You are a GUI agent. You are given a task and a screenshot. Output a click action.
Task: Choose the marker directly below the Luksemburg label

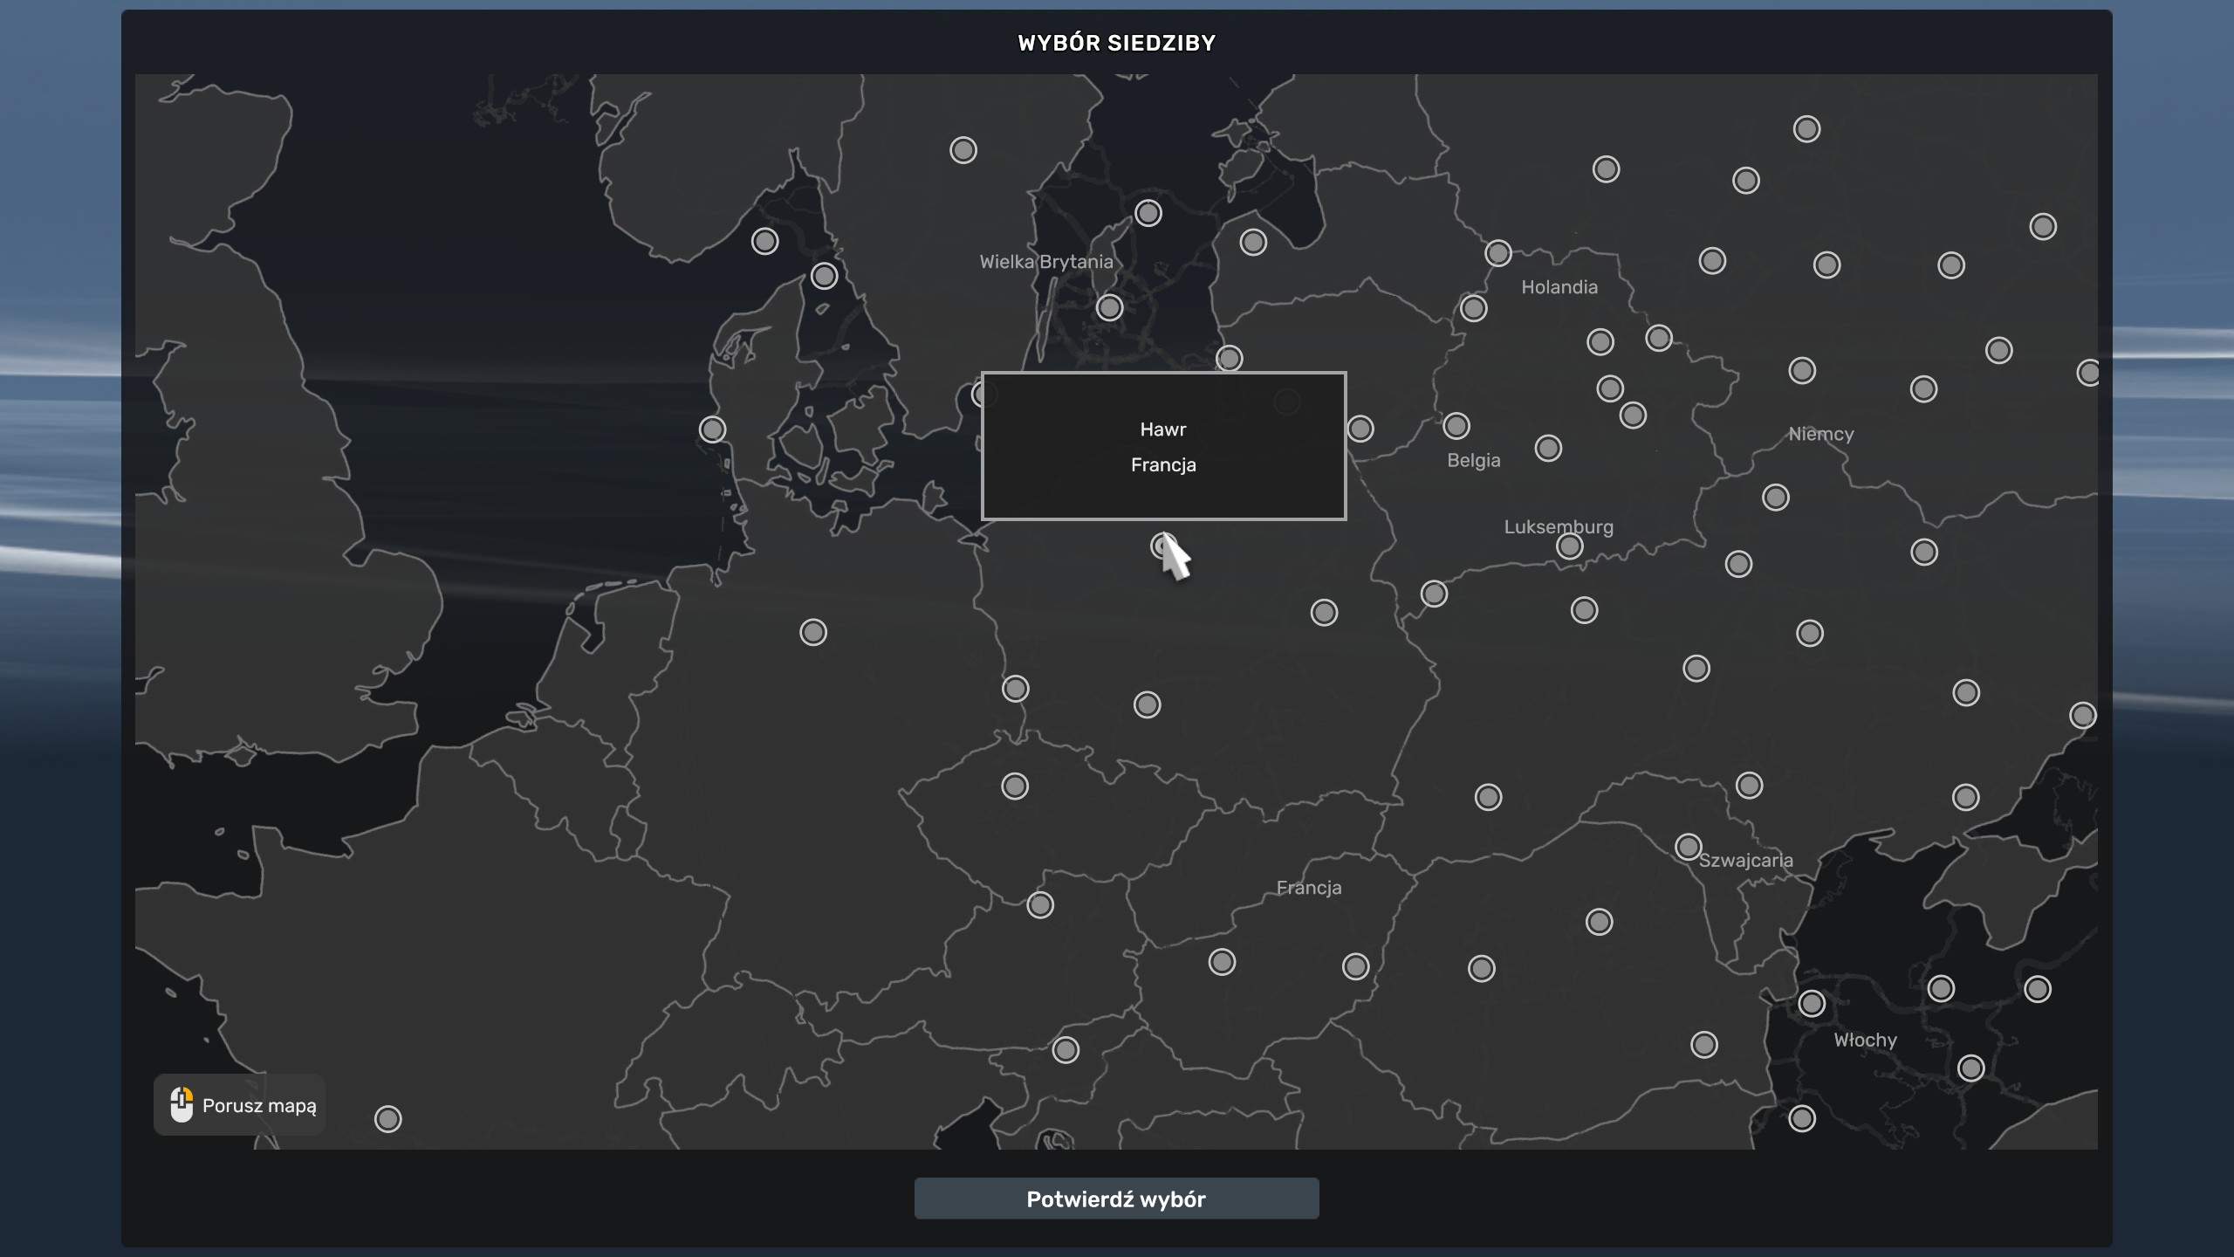1569,546
